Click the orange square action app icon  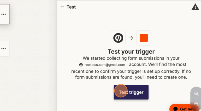tap(144, 38)
